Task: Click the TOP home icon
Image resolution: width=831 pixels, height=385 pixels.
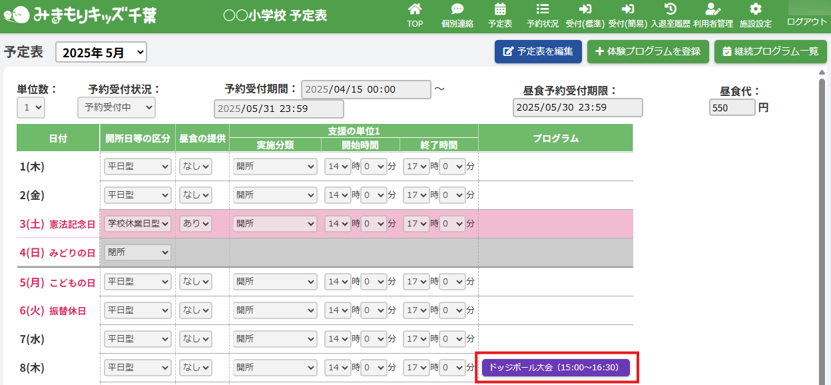Action: click(x=415, y=9)
